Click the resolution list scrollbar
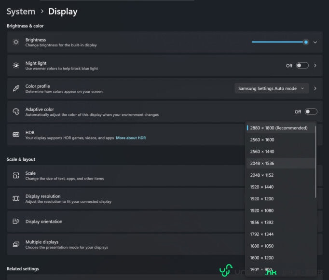The height and width of the screenshot is (280, 329). pos(315,162)
